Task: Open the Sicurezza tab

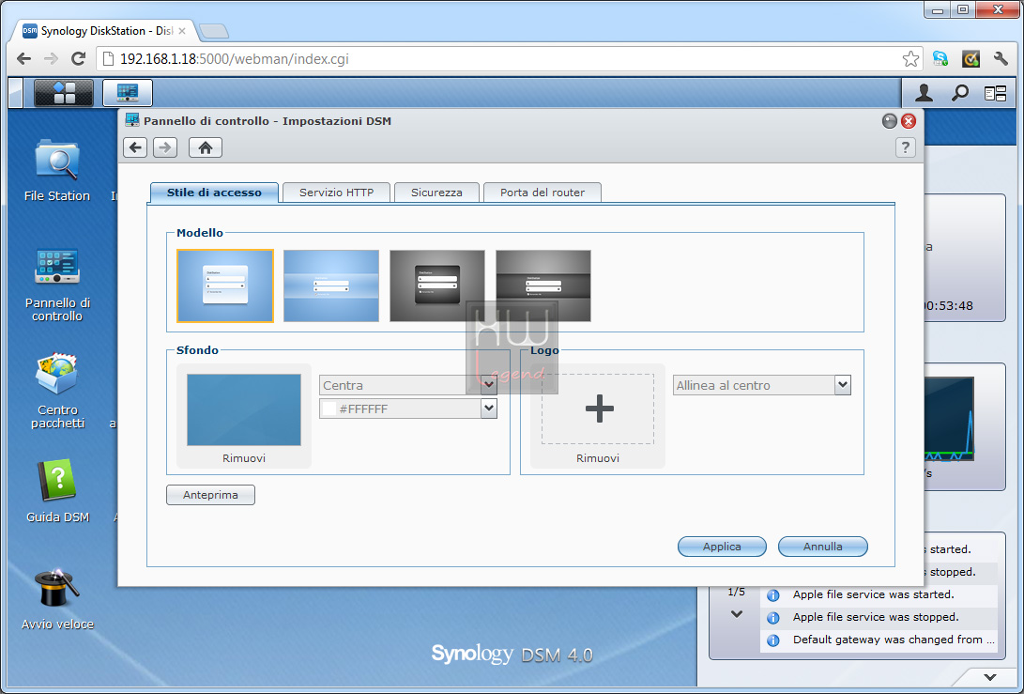Action: click(436, 193)
